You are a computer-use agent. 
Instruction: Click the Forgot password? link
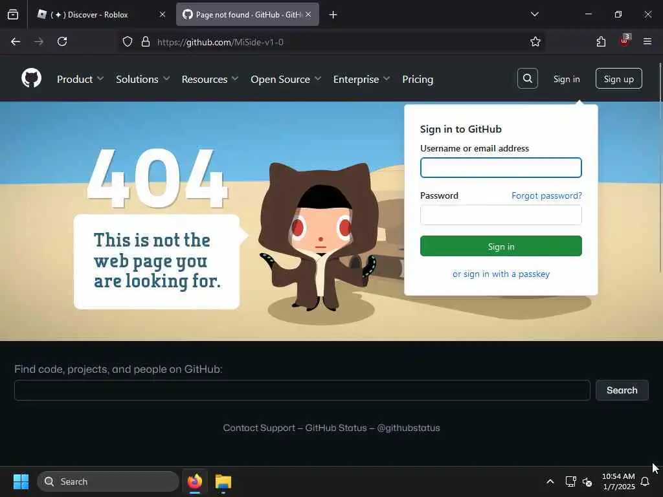click(546, 195)
